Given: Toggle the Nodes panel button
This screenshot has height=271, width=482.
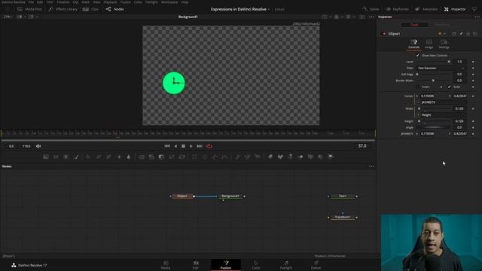Looking at the screenshot, I should tap(115, 9).
